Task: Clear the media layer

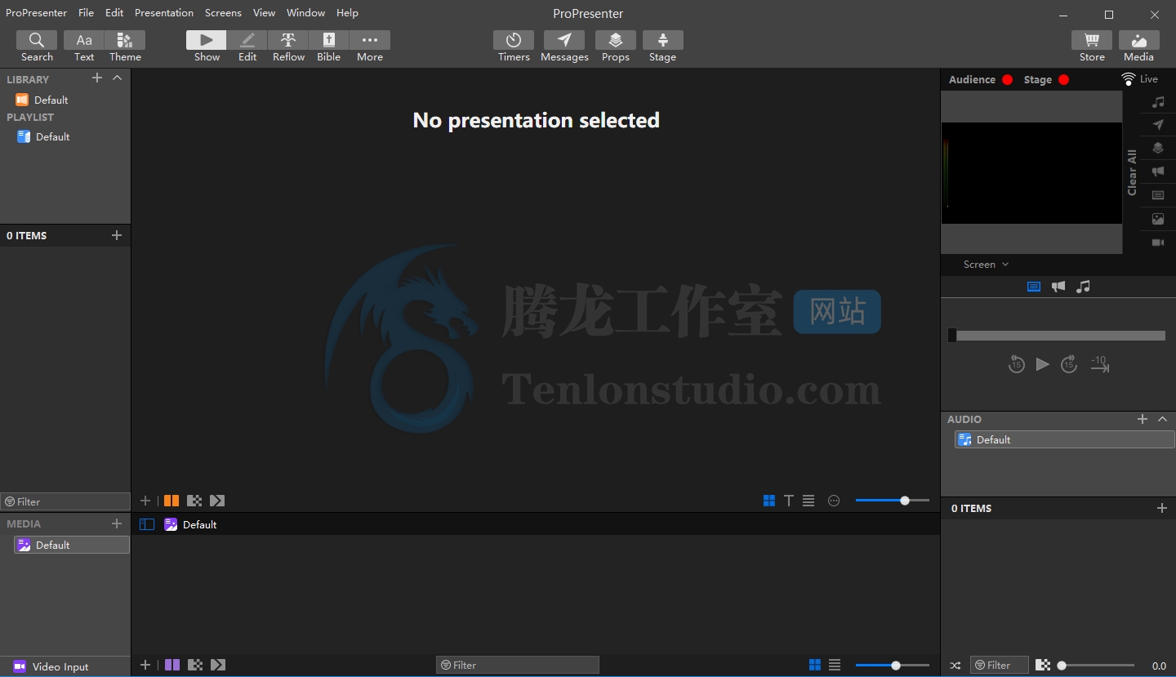Action: tap(1158, 219)
